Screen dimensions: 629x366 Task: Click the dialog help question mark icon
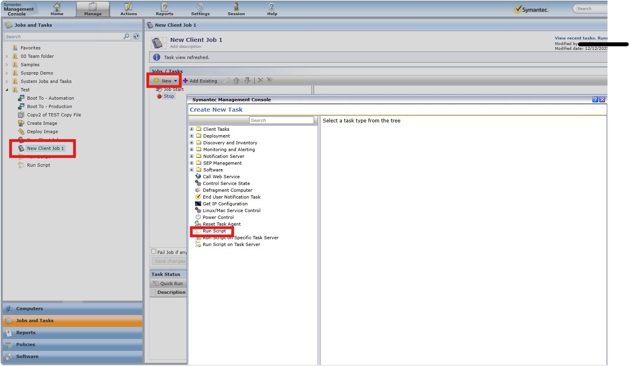pos(595,100)
